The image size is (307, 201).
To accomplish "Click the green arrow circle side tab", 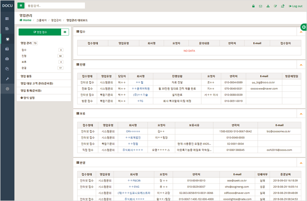I will click(x=304, y=27).
